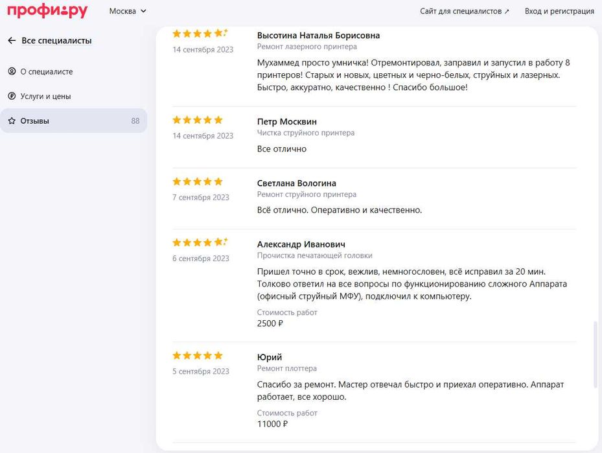Click reviewer name Высотина Наталья Борисовна
The height and width of the screenshot is (453, 602).
318,36
